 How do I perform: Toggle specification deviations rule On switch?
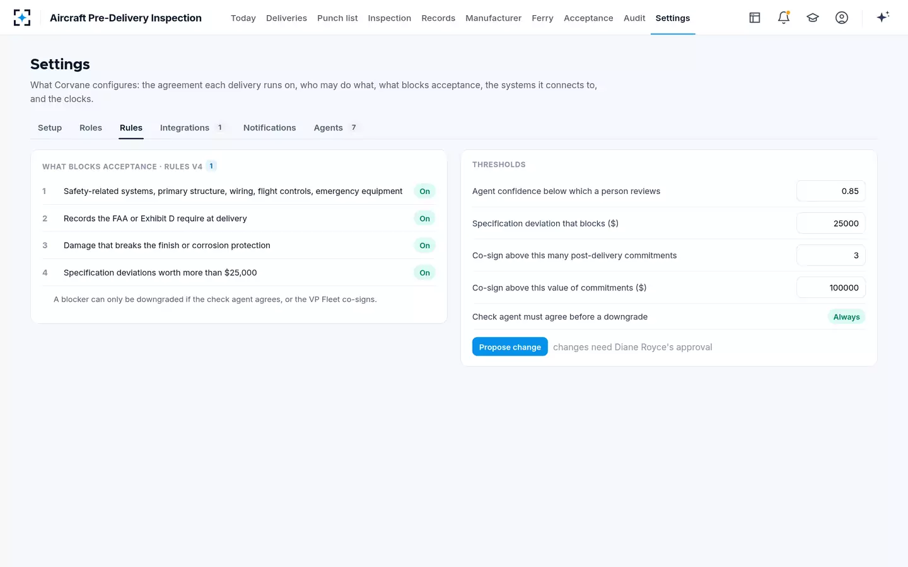(x=425, y=273)
